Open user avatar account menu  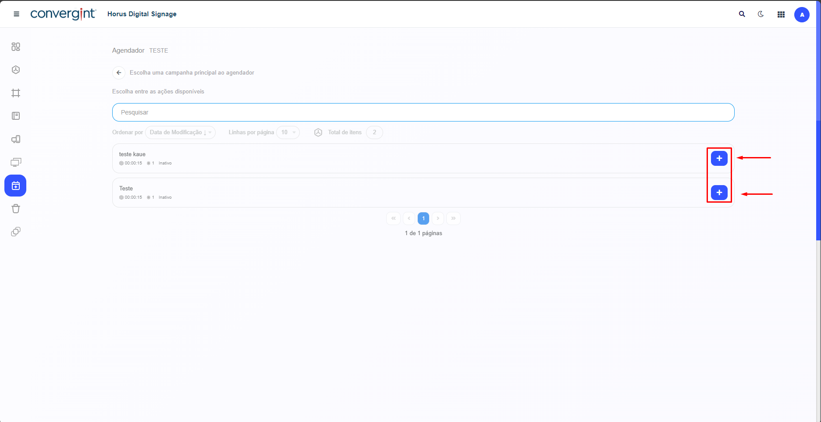pyautogui.click(x=802, y=14)
